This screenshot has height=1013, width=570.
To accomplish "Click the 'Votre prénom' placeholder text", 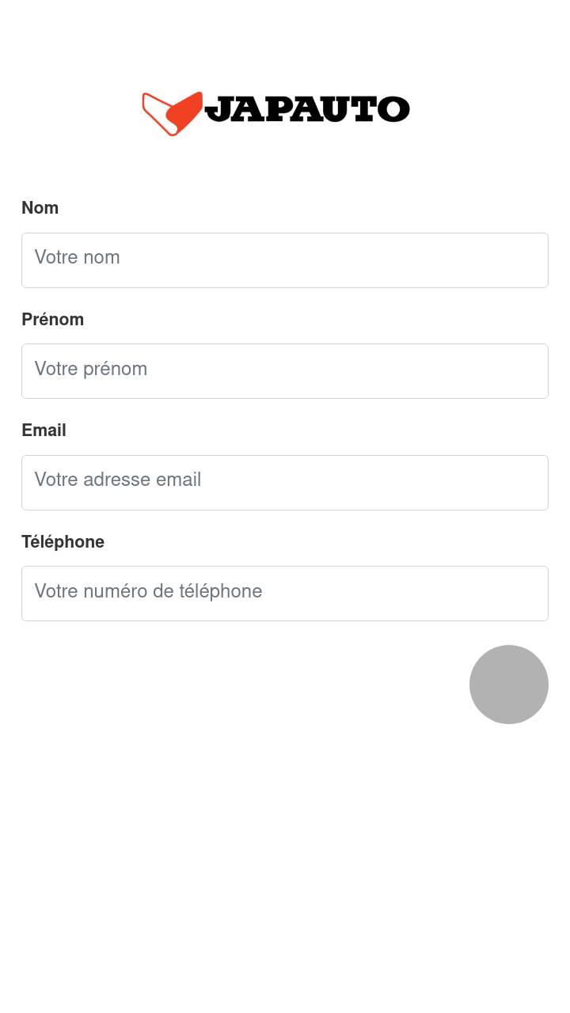I will click(x=91, y=369).
